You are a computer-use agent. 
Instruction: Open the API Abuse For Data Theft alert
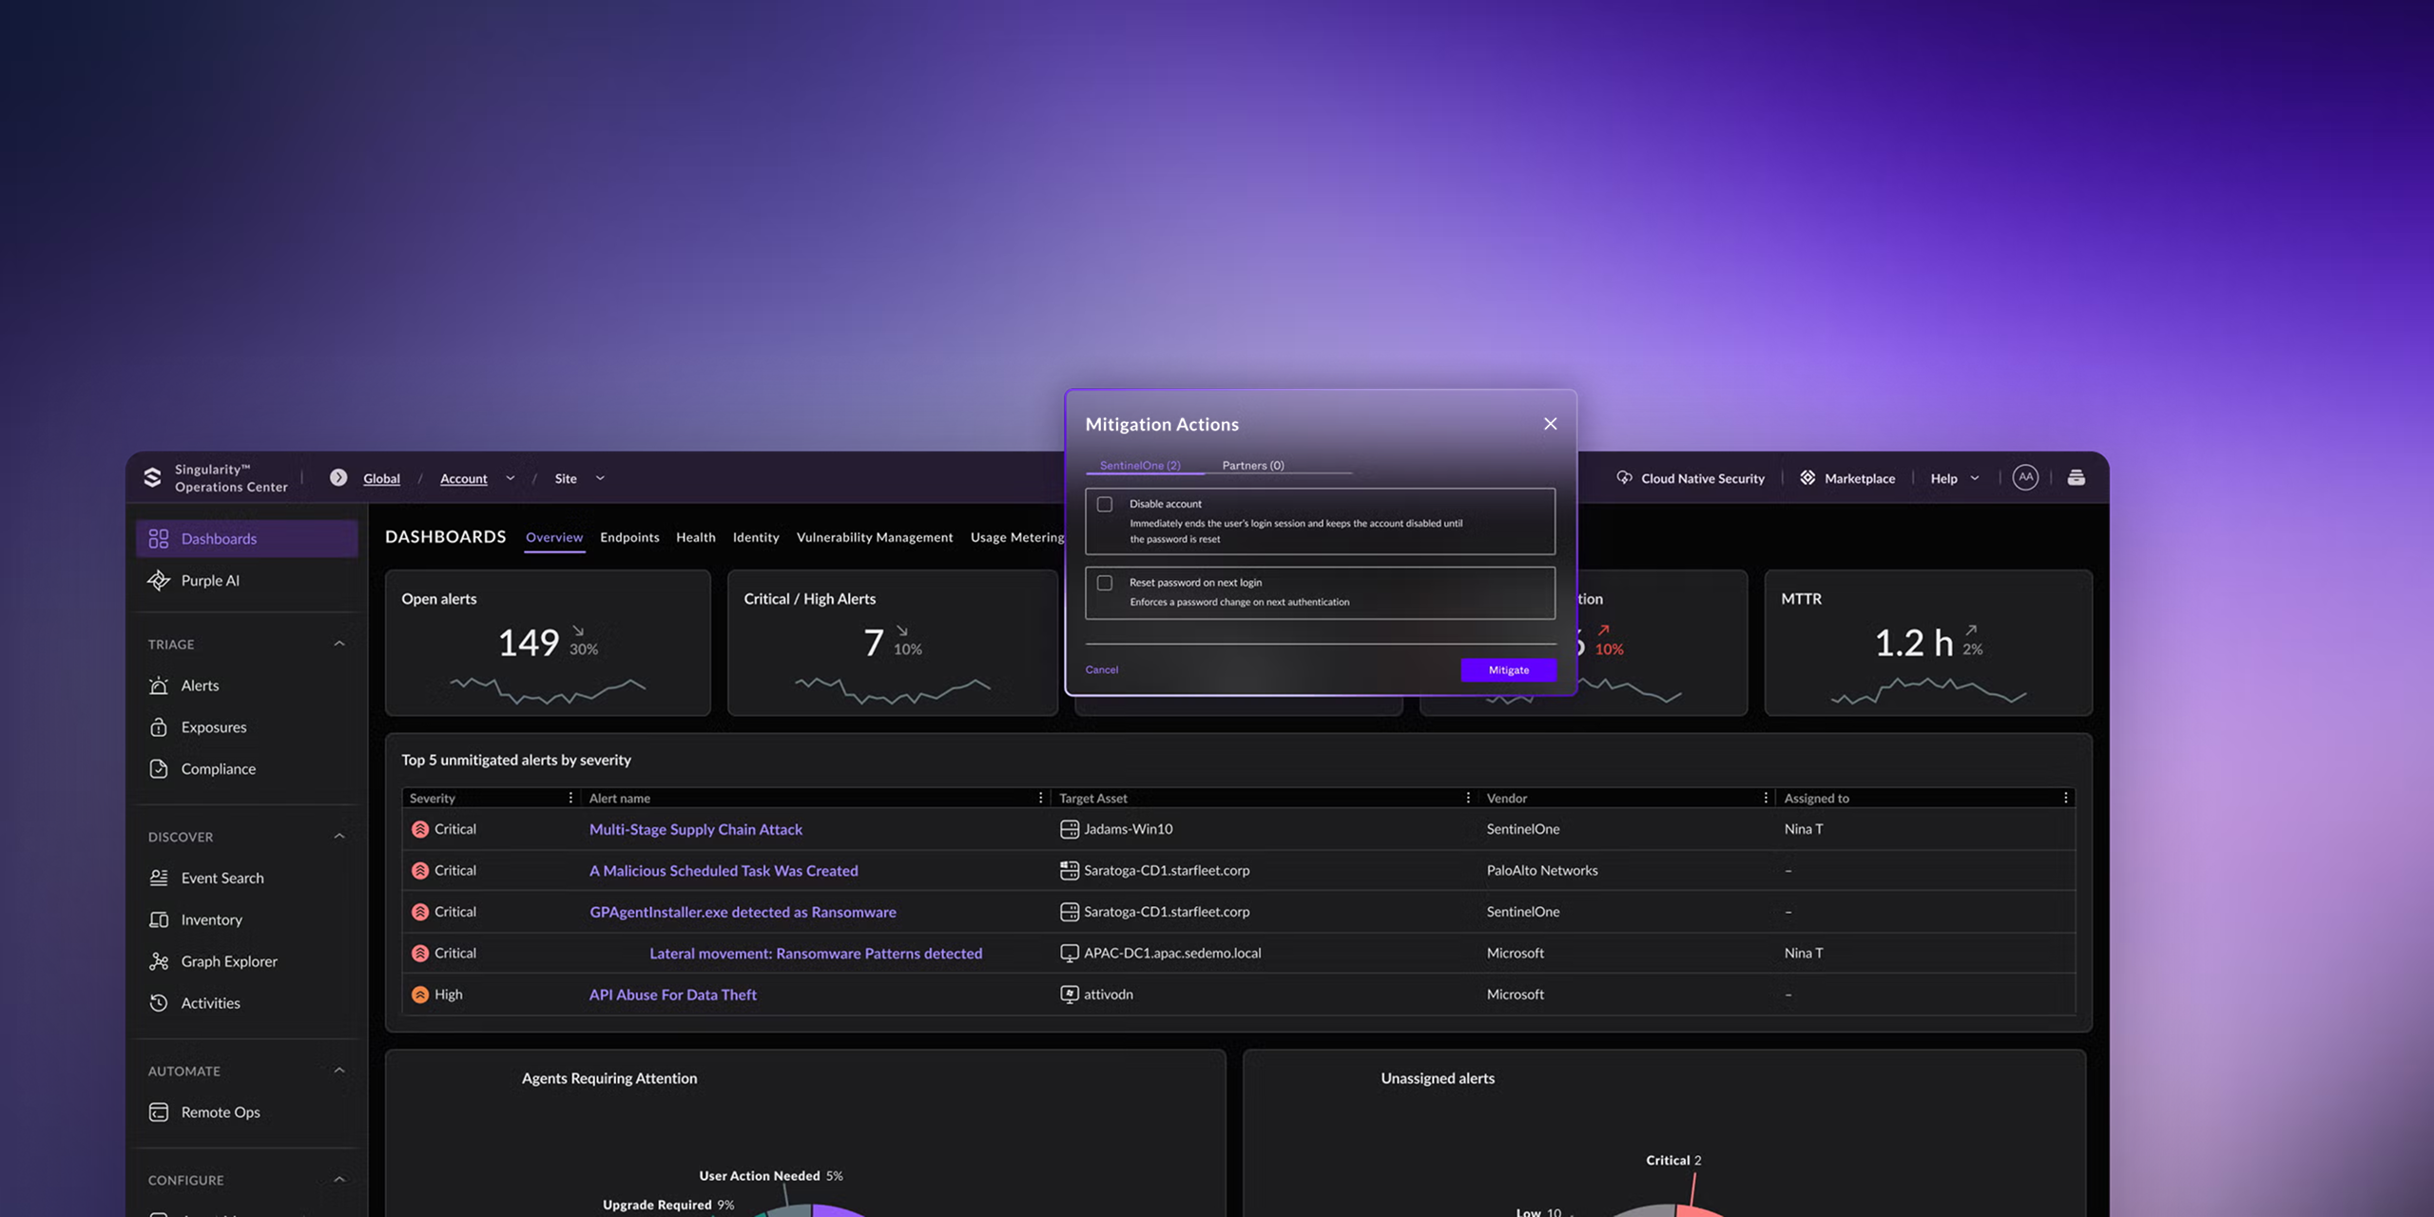click(x=673, y=995)
